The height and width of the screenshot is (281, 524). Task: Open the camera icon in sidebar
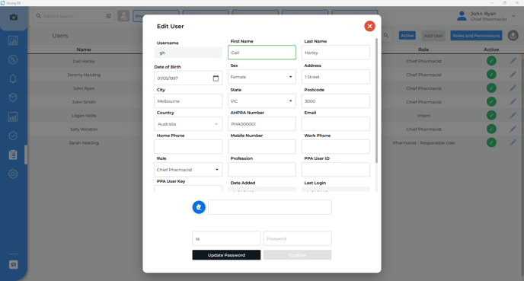click(x=14, y=17)
